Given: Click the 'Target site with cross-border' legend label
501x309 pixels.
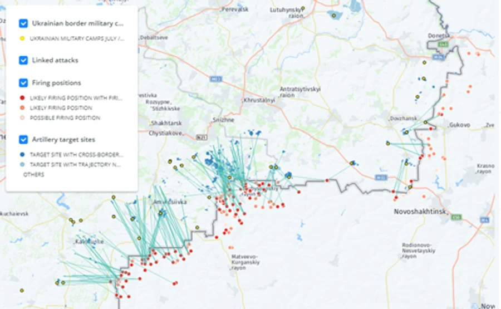Looking at the screenshot, I should point(76,154).
